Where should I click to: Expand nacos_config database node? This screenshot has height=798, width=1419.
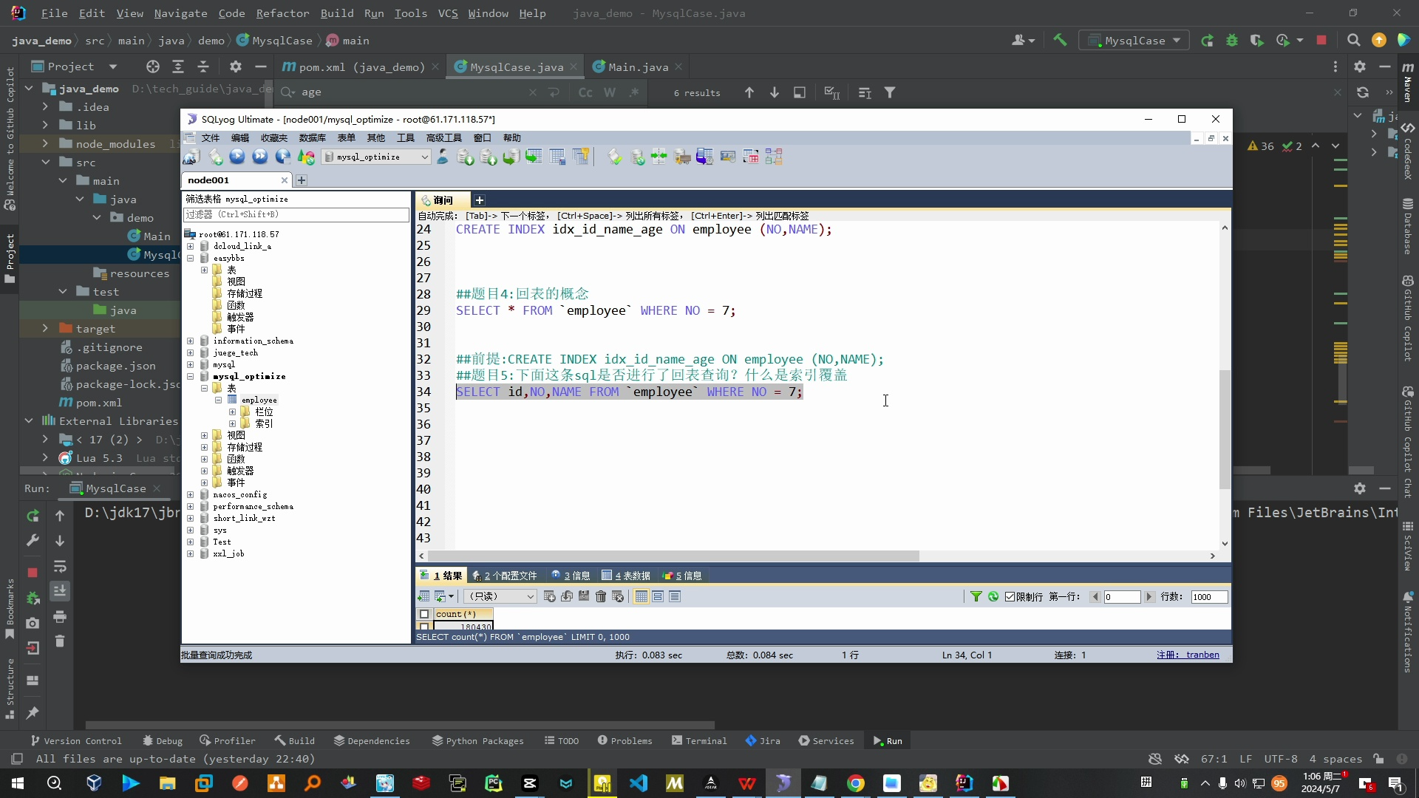pyautogui.click(x=191, y=495)
